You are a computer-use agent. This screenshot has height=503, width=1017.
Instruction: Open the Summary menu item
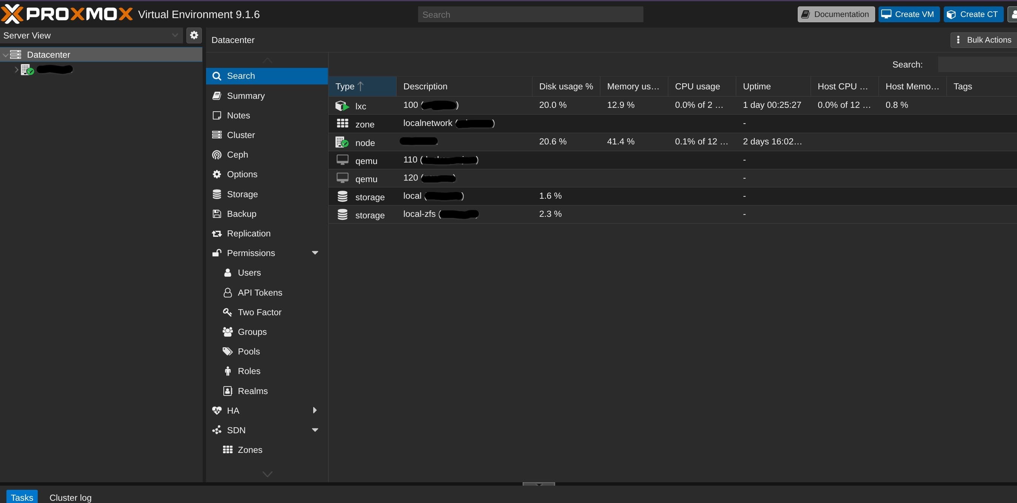click(267, 95)
